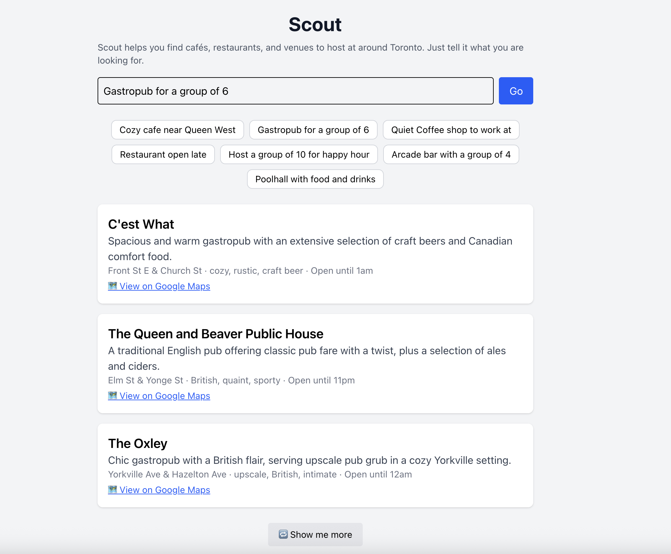This screenshot has width=671, height=554.
Task: Click the 'Gastropub for a group of 6' chip
Action: [x=313, y=130]
